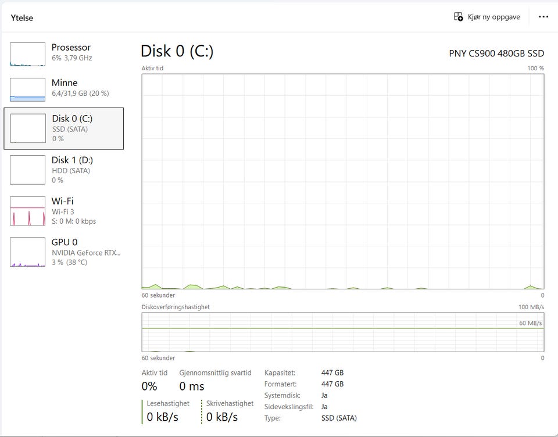The image size is (558, 437).
Task: Click the Diskoverføringshastighet transfer rate graph
Action: click(x=343, y=332)
